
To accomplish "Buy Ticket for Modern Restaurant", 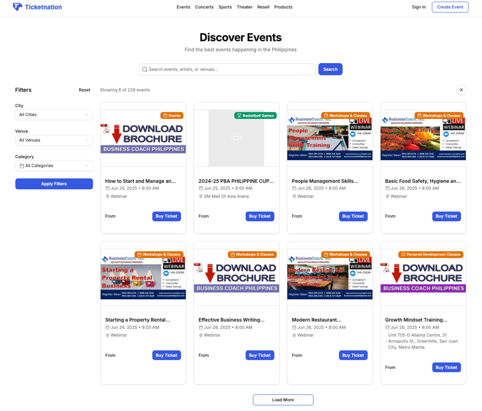I will coord(353,355).
